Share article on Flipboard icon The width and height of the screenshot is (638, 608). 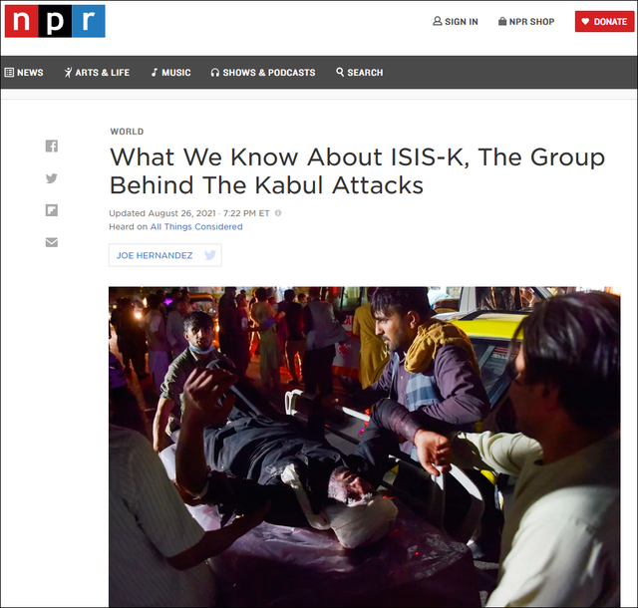[52, 210]
